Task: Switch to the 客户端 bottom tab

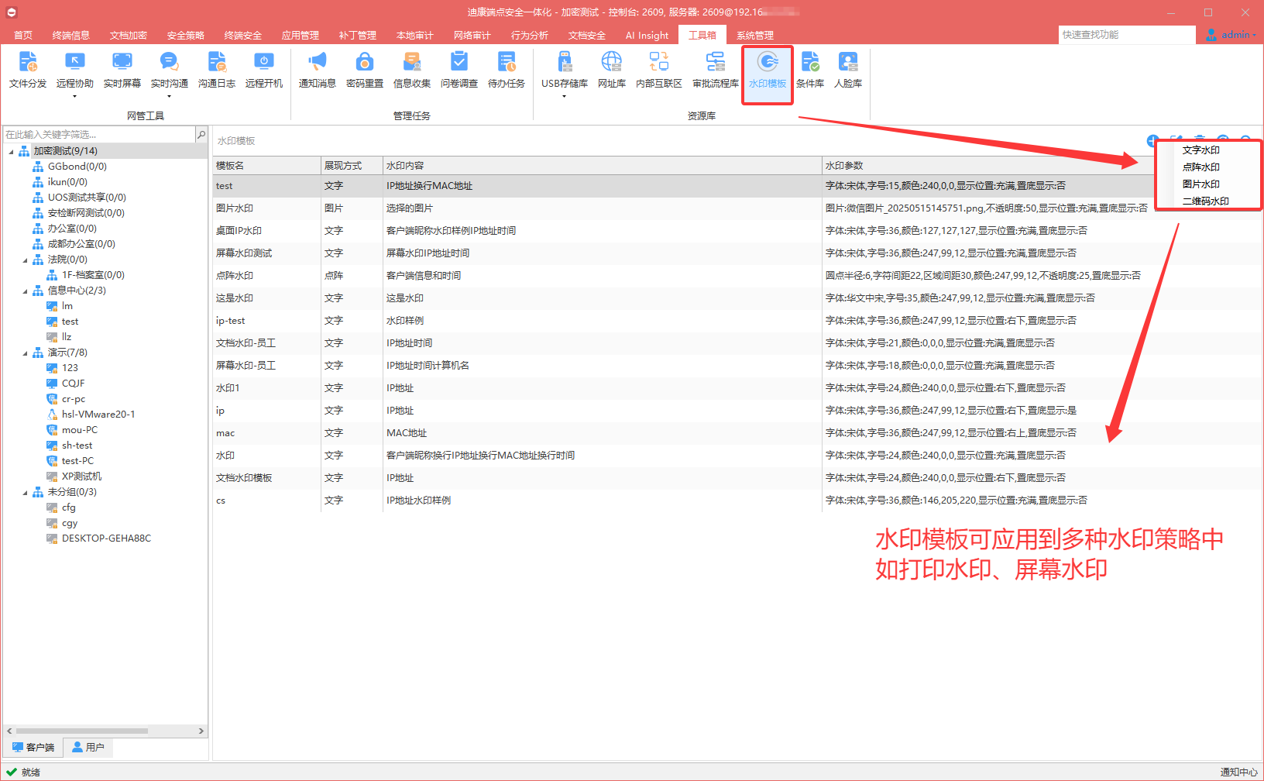Action: (x=33, y=747)
